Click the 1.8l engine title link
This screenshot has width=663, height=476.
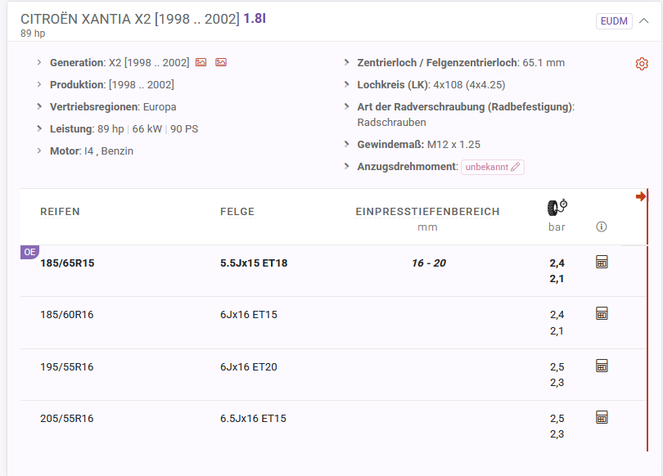(x=255, y=19)
